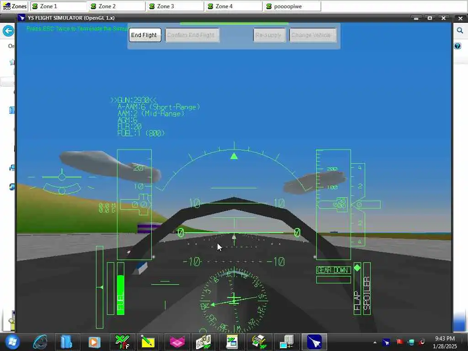
Task: Click the YS Flight Simulator title bar icon
Action: (x=21, y=18)
